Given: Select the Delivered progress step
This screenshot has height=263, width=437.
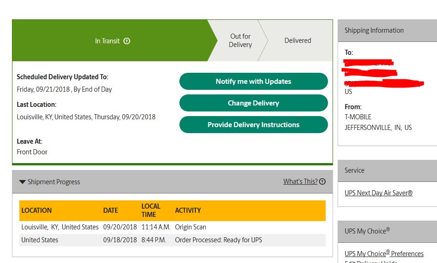Looking at the screenshot, I should [298, 41].
